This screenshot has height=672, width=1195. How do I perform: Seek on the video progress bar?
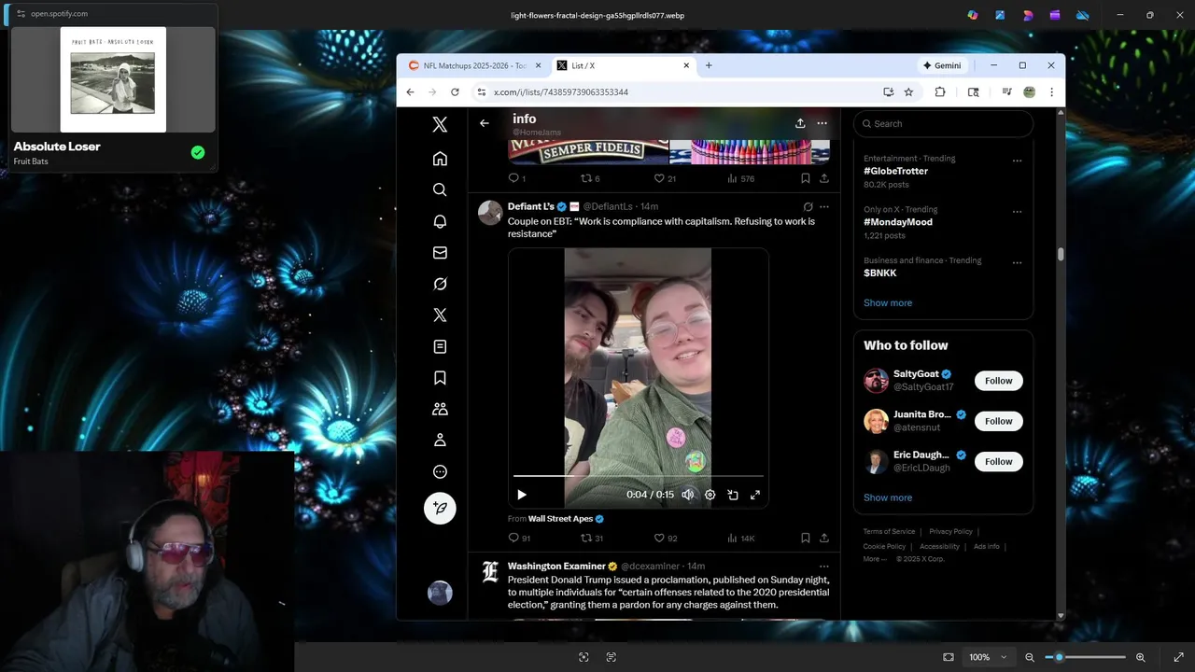(x=639, y=476)
